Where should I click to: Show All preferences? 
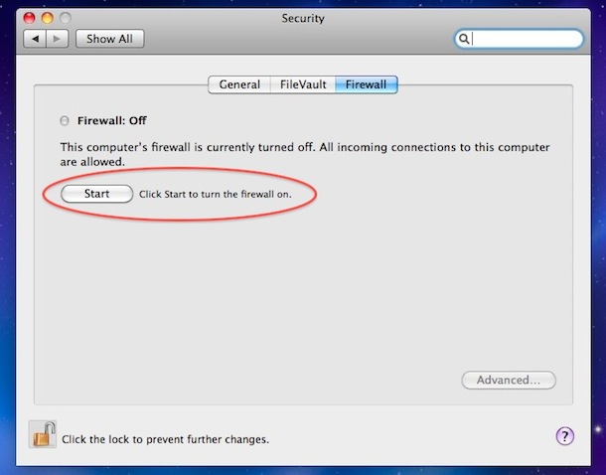coord(109,39)
